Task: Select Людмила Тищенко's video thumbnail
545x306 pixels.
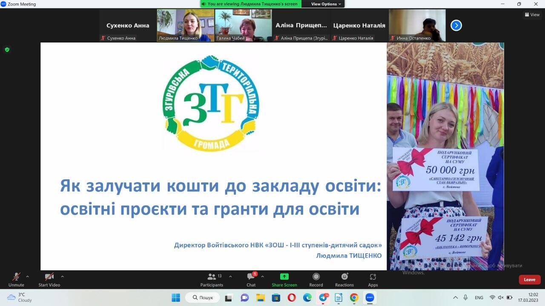Action: 186,25
